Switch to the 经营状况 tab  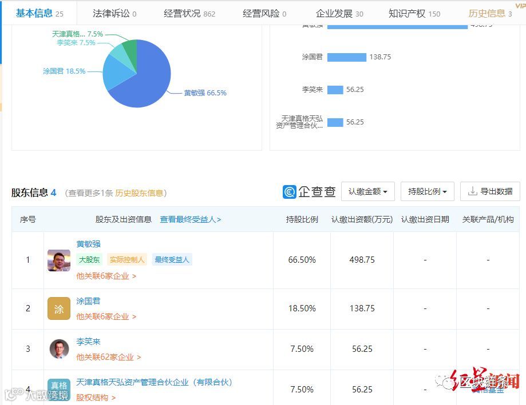[x=189, y=13]
